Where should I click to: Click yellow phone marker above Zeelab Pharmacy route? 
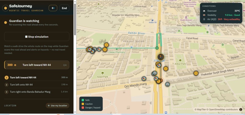106,45
